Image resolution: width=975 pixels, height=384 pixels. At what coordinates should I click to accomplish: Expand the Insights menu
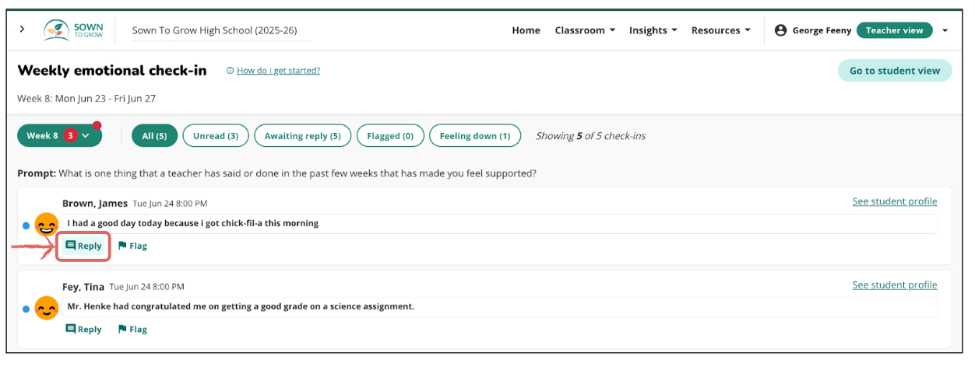point(653,30)
